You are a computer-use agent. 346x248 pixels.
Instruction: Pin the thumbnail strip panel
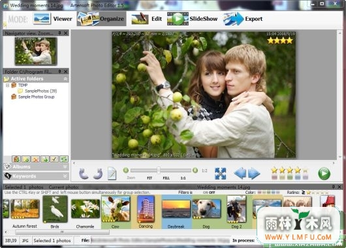[x=333, y=187]
